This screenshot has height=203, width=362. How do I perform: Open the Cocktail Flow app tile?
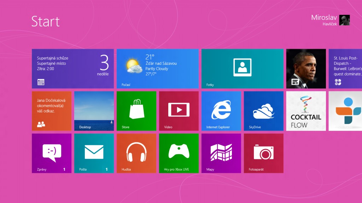(x=306, y=111)
